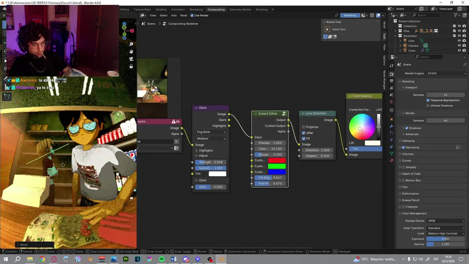Toggle the Raytracing checkbox
Viewport: 469px width, 264px height.
coord(403,147)
